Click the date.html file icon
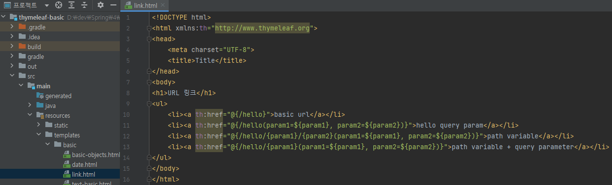The height and width of the screenshot is (185, 612). (67, 164)
